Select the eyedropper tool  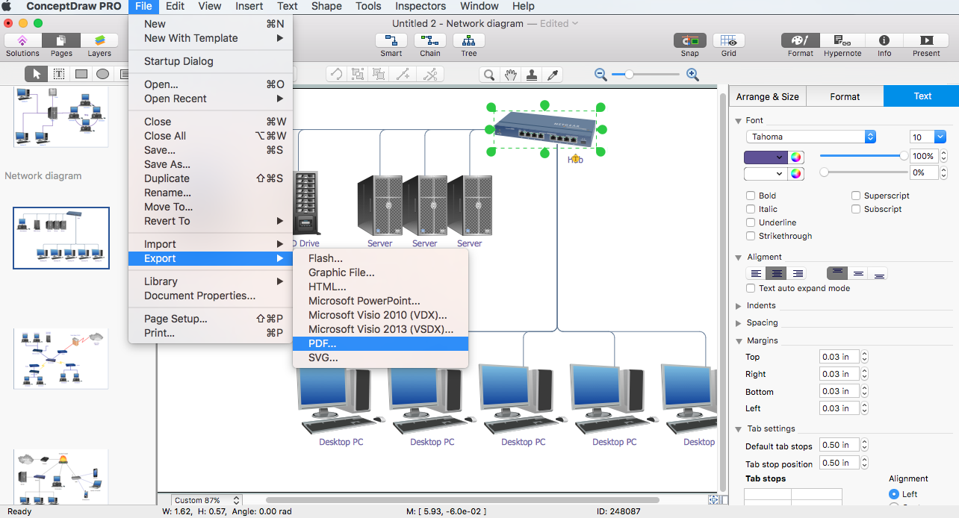(x=553, y=74)
